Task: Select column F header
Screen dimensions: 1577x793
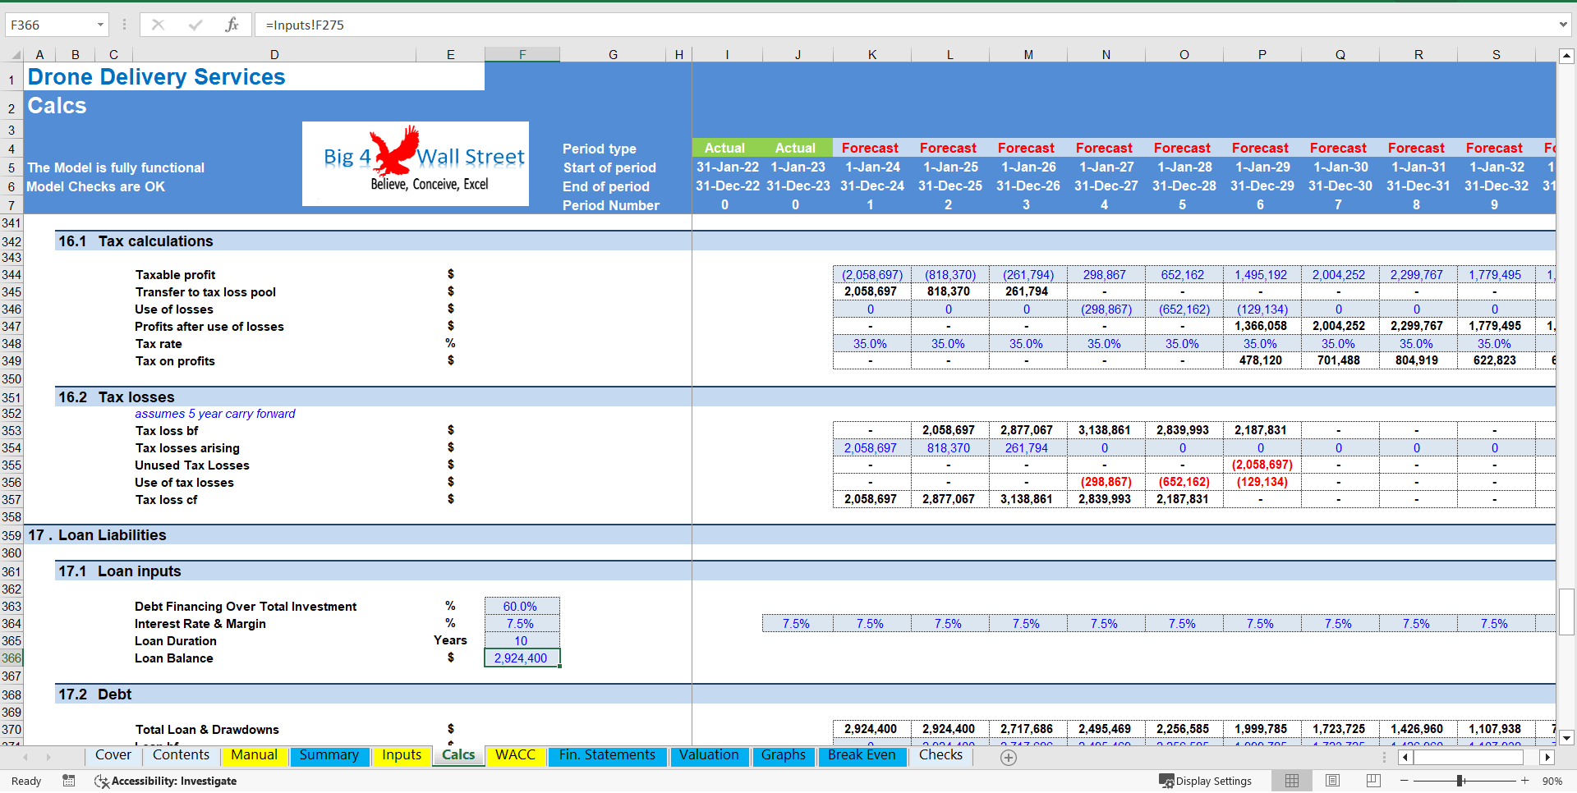Action: pyautogui.click(x=522, y=55)
